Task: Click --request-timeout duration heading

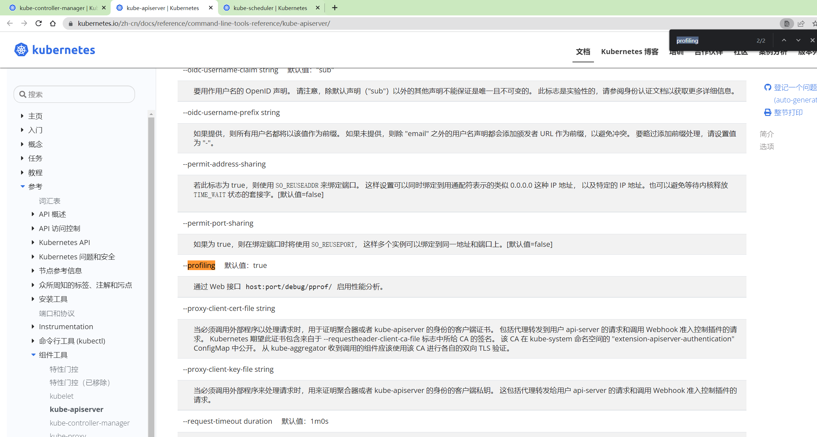Action: point(227,421)
